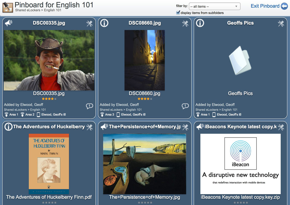Click the device icon on DSC00335.jpg card
This screenshot has width=290, height=205.
38,115
